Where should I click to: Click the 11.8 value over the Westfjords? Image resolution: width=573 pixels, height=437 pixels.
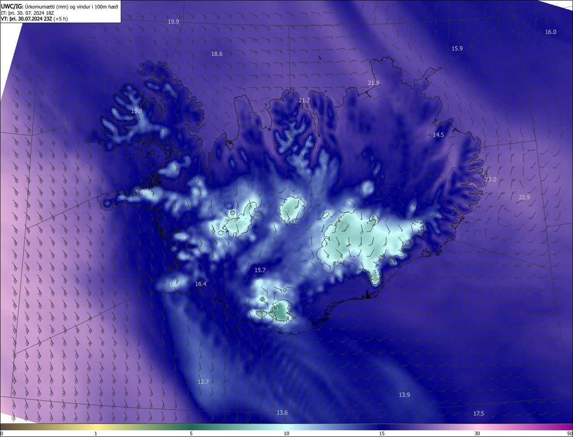point(137,111)
